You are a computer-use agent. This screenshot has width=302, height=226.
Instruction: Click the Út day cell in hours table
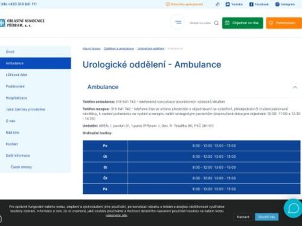[x=105, y=157]
